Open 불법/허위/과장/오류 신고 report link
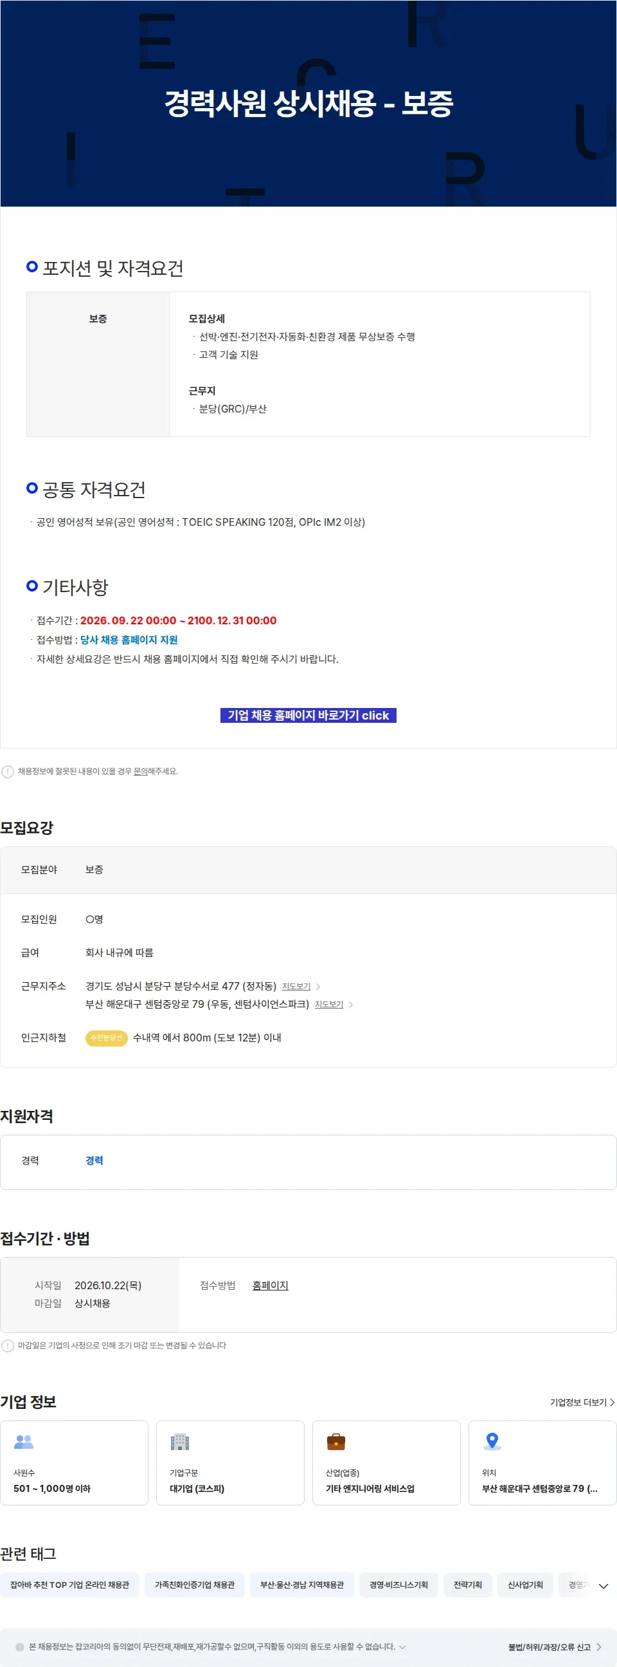Image resolution: width=617 pixels, height=1667 pixels. [x=555, y=1646]
